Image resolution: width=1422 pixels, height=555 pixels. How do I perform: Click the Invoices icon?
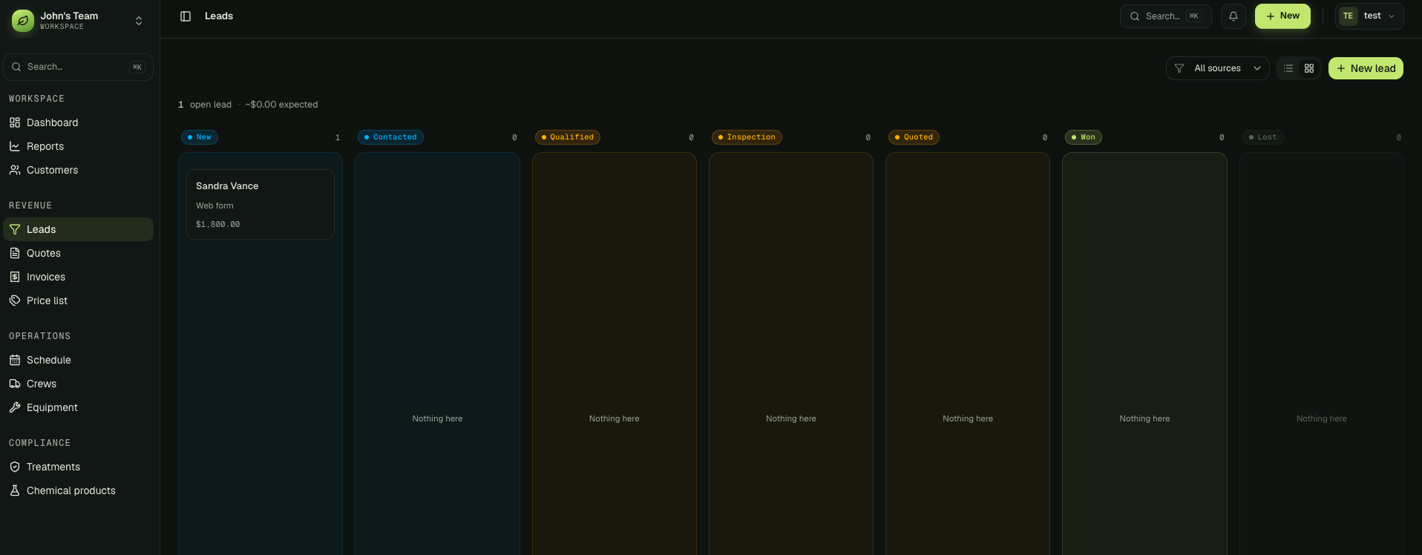tap(15, 277)
